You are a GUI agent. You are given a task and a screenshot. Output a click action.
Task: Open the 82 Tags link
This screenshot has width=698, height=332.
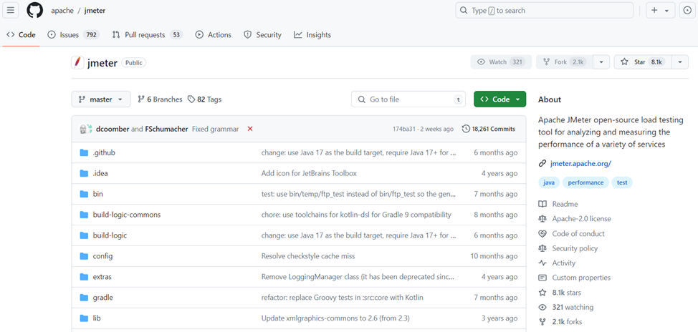coord(204,99)
